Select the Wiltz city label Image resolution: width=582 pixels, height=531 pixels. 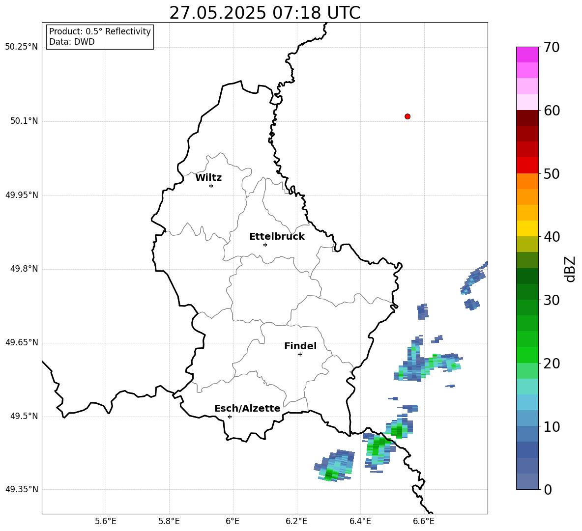(x=208, y=178)
